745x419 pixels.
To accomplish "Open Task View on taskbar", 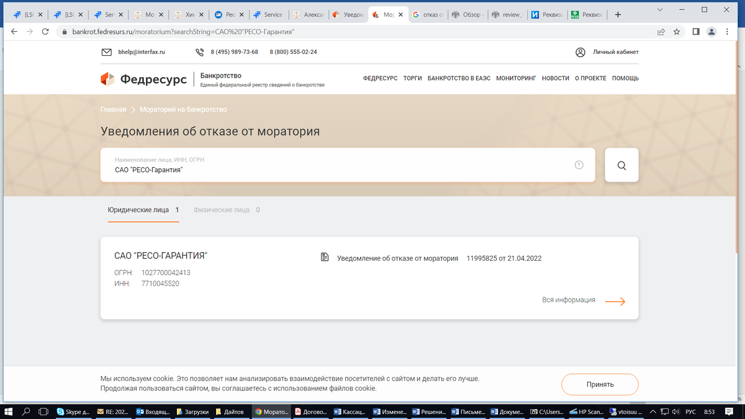I will coord(43,411).
